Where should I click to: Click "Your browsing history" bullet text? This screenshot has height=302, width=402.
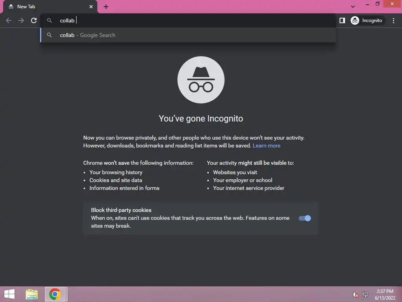[x=116, y=172]
